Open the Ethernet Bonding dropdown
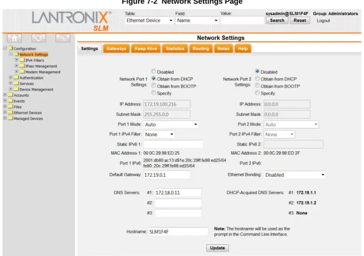 (x=295, y=175)
